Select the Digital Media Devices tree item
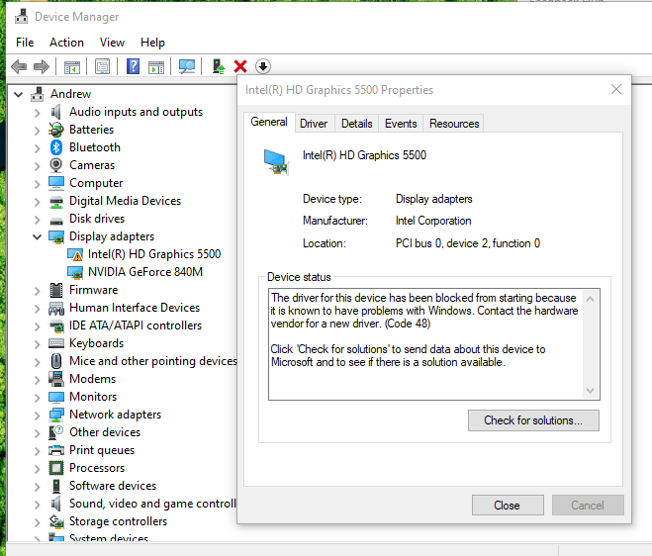The height and width of the screenshot is (556, 652). click(126, 201)
